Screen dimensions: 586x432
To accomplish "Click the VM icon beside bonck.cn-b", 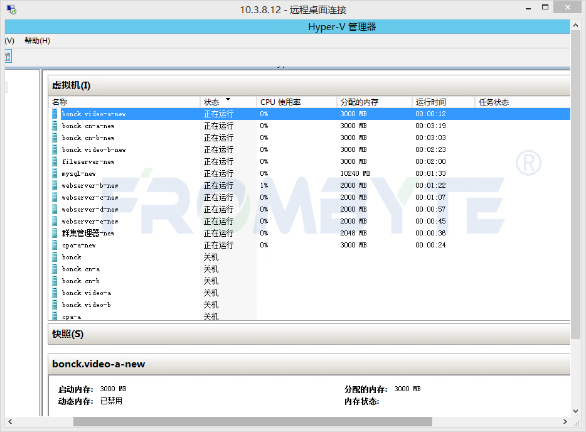I will (55, 281).
